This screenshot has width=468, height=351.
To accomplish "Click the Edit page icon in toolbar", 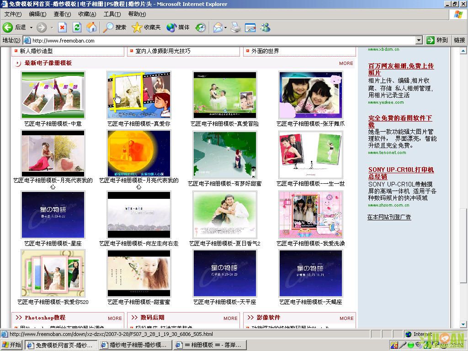I will (x=250, y=27).
